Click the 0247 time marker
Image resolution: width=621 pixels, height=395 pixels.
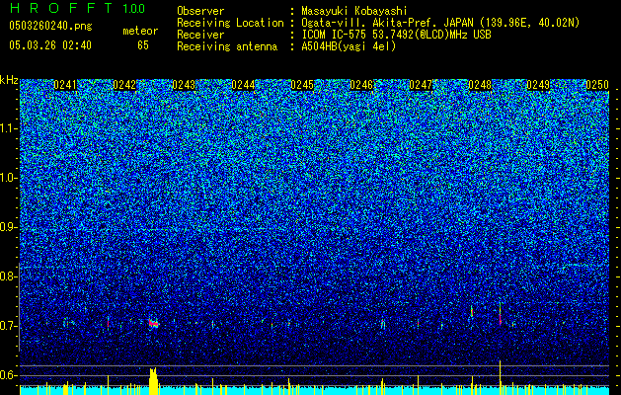421,85
